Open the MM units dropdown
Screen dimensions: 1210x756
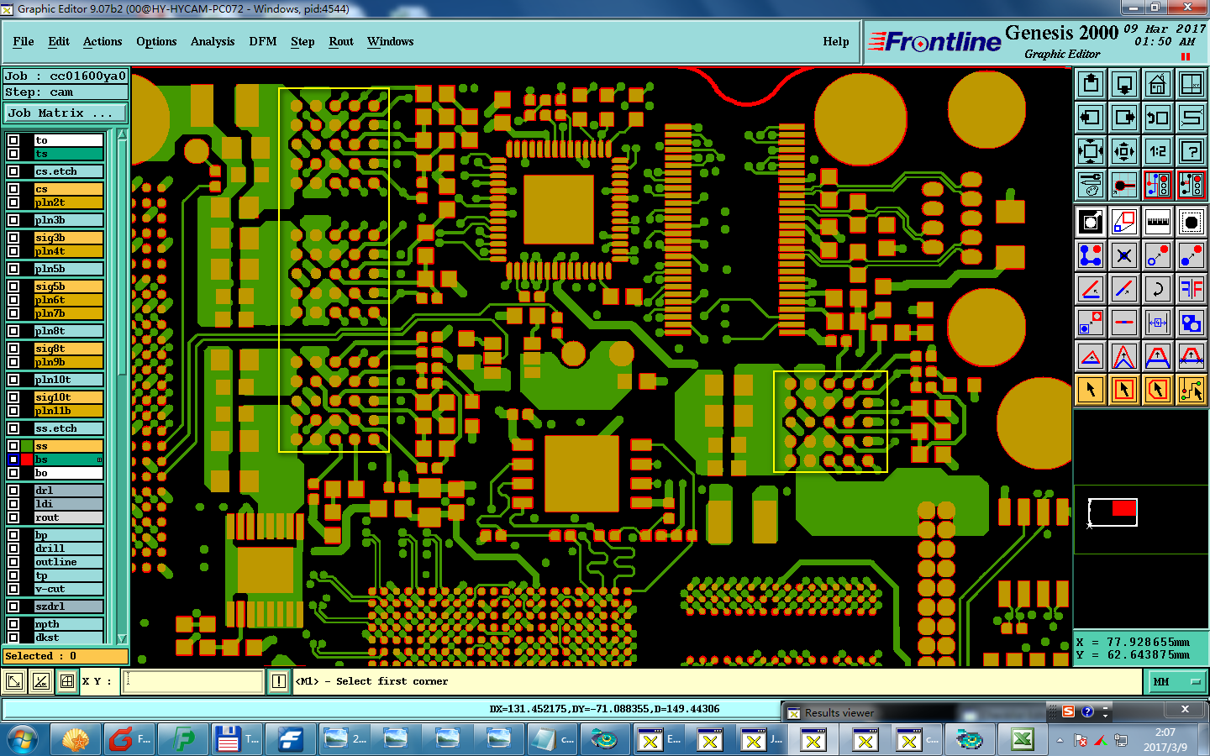tap(1177, 681)
